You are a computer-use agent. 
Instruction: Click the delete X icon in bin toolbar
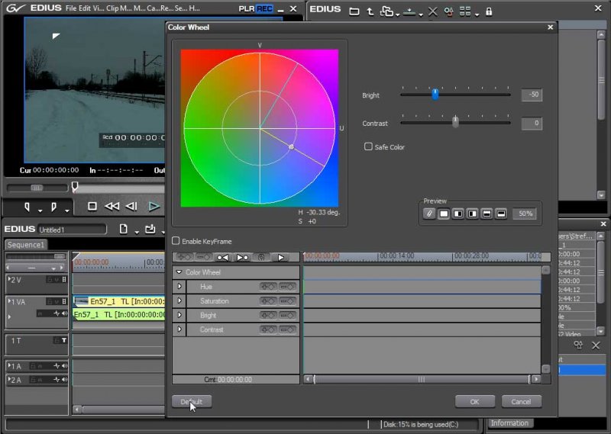click(433, 11)
